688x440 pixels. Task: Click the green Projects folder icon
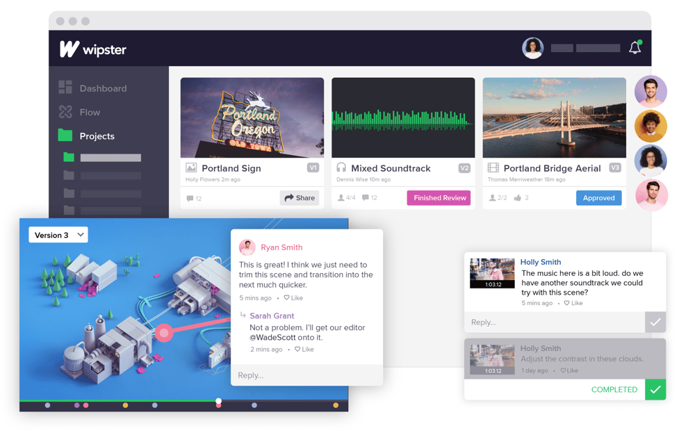tap(66, 136)
